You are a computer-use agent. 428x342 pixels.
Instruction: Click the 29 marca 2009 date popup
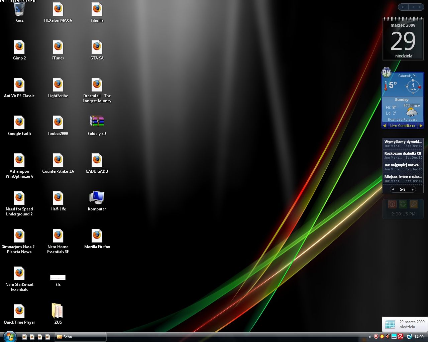pyautogui.click(x=405, y=324)
